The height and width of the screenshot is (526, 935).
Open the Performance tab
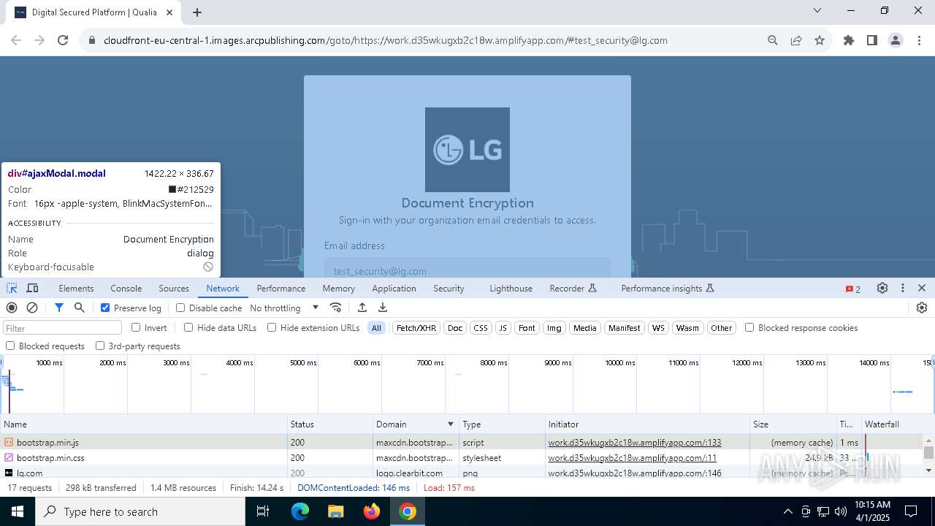tap(281, 289)
